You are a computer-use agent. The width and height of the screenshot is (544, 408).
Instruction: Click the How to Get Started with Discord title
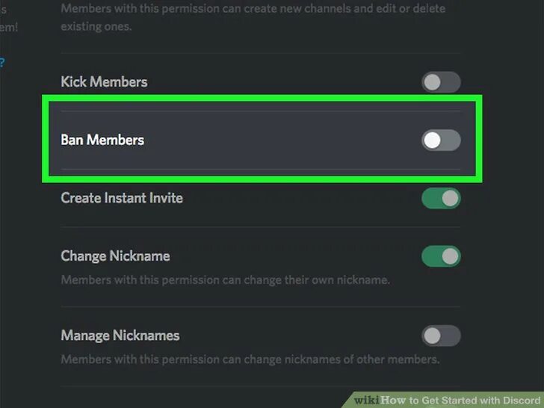point(460,400)
